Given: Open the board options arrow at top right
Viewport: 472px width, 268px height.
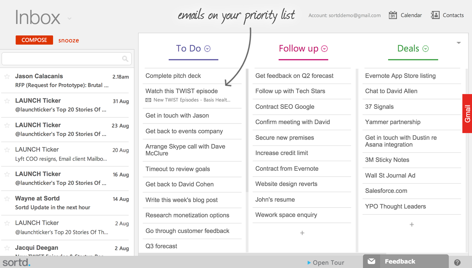Looking at the screenshot, I should pyautogui.click(x=459, y=43).
